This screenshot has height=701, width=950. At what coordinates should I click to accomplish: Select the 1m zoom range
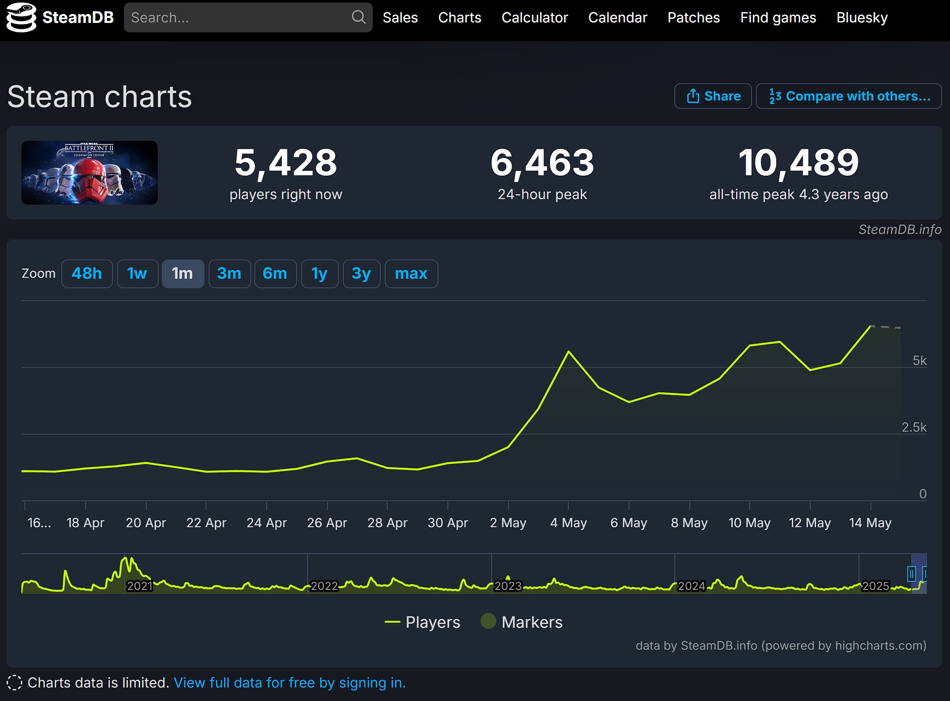click(183, 273)
